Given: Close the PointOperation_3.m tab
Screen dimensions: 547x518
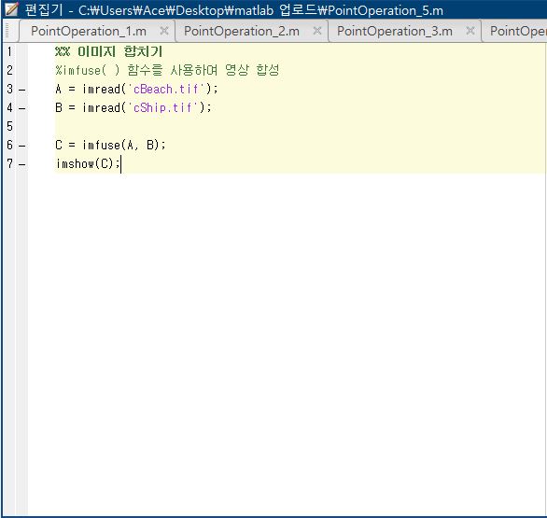Looking at the screenshot, I should point(470,31).
